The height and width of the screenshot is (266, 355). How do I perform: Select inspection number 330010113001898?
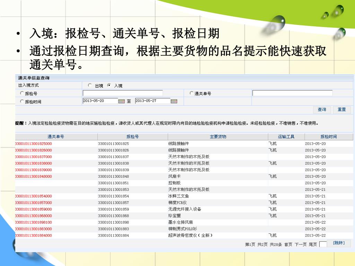pyautogui.click(x=113, y=222)
